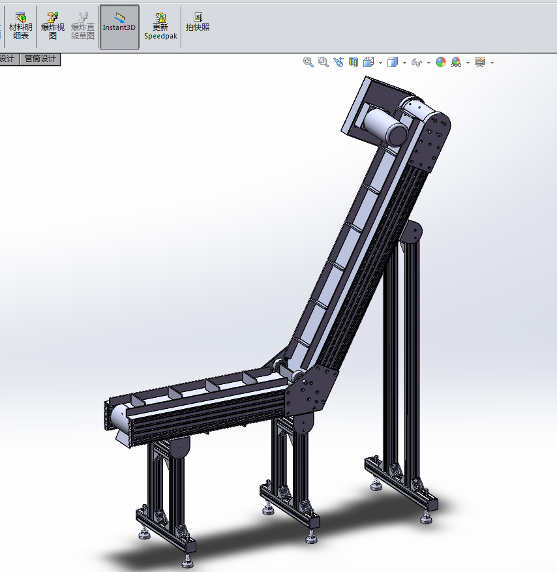Click the 拍快照 (Take Snapshot) tool
Viewport: 557px width, 572px height.
198,22
